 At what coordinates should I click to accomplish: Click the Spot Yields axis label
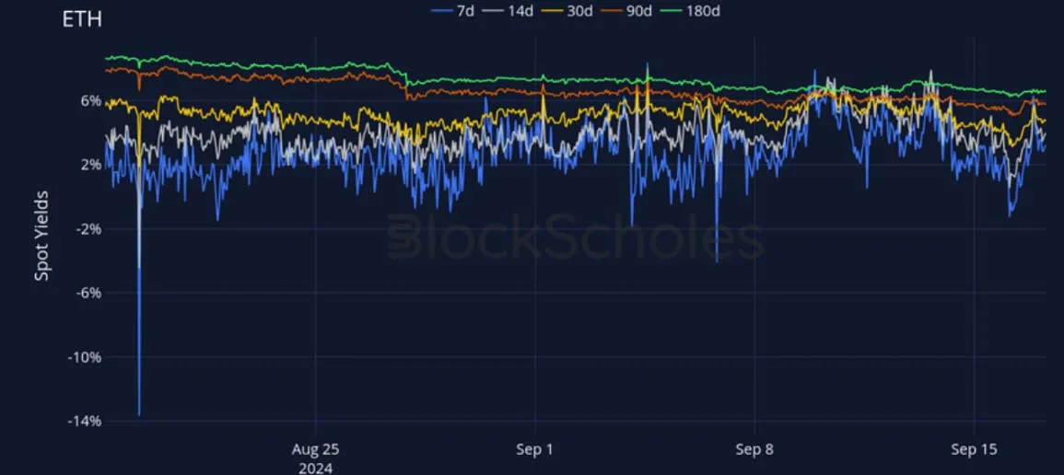tap(42, 237)
